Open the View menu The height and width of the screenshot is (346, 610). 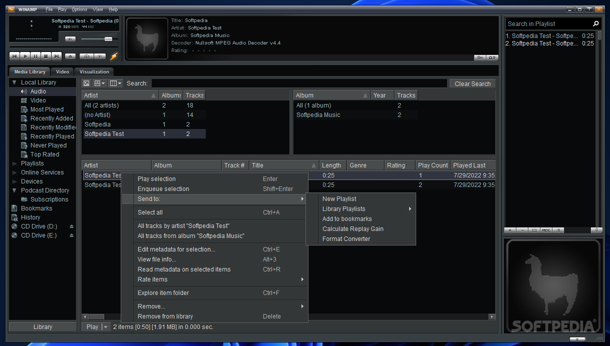98,9
